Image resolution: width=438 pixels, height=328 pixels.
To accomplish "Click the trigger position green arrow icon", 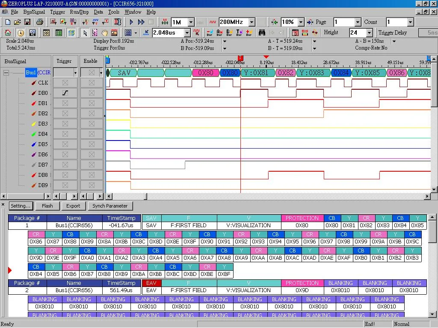I will 274,22.
